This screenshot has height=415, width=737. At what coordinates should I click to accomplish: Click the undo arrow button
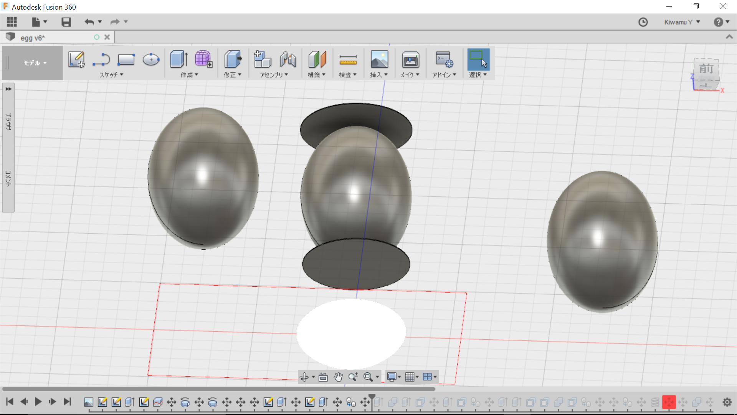click(x=89, y=22)
